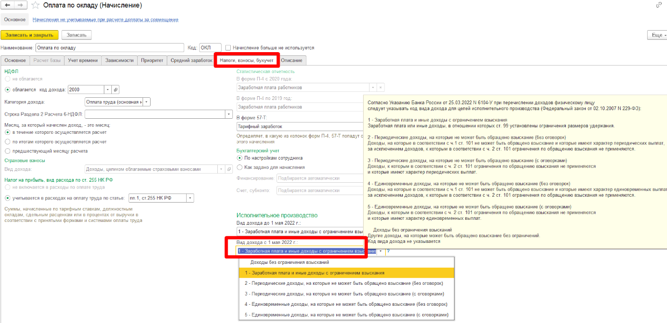
Task: Click the forward navigation arrow
Action: tap(20, 5)
